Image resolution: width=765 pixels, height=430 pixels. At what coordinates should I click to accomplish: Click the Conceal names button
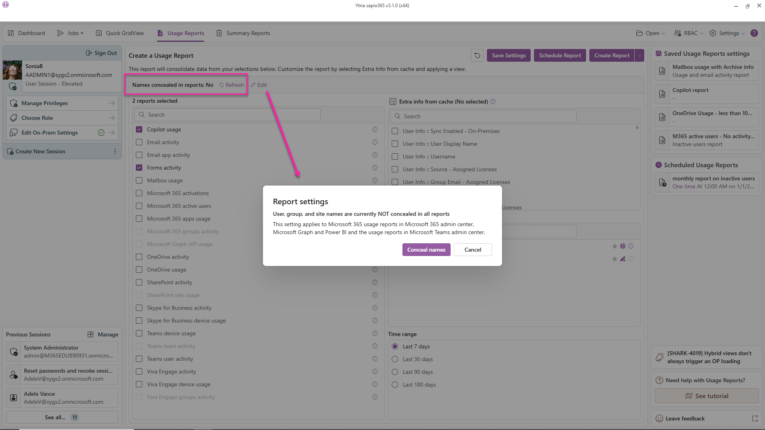point(426,250)
